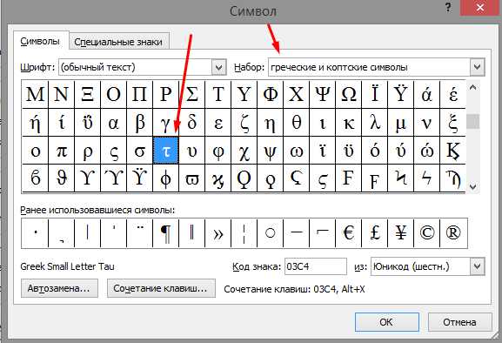Screen dimensions: 502x343
Task: Pick the small alpha α symbol
Action: point(114,123)
